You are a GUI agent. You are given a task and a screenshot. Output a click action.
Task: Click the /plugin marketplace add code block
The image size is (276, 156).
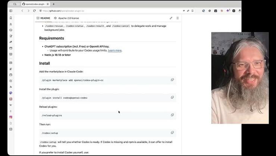pos(107,80)
